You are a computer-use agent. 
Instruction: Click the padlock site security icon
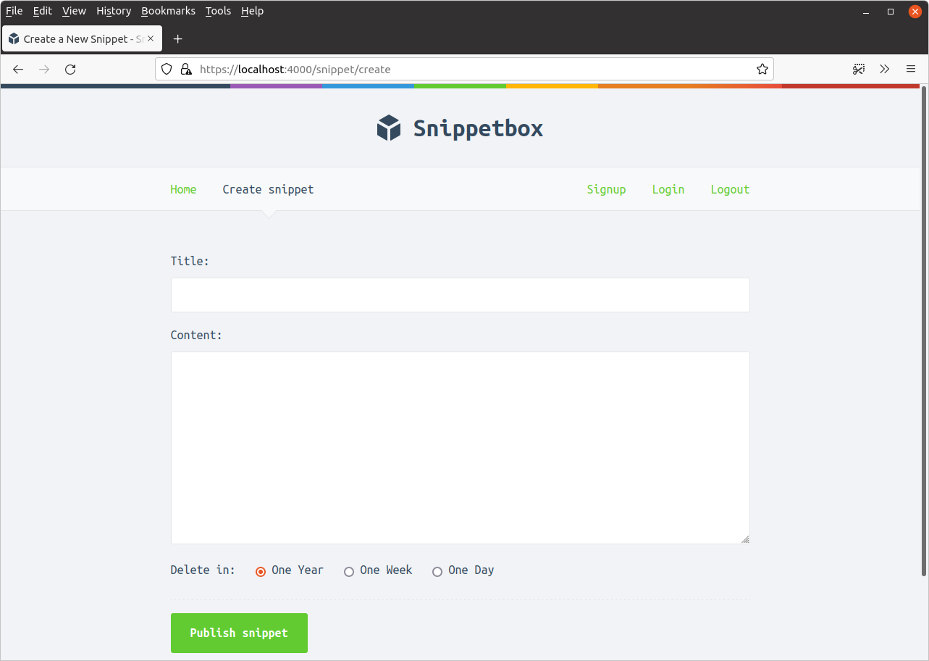pyautogui.click(x=186, y=70)
